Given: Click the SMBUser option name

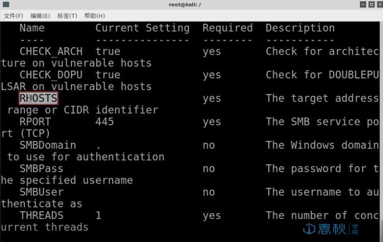Looking at the screenshot, I should [42, 192].
